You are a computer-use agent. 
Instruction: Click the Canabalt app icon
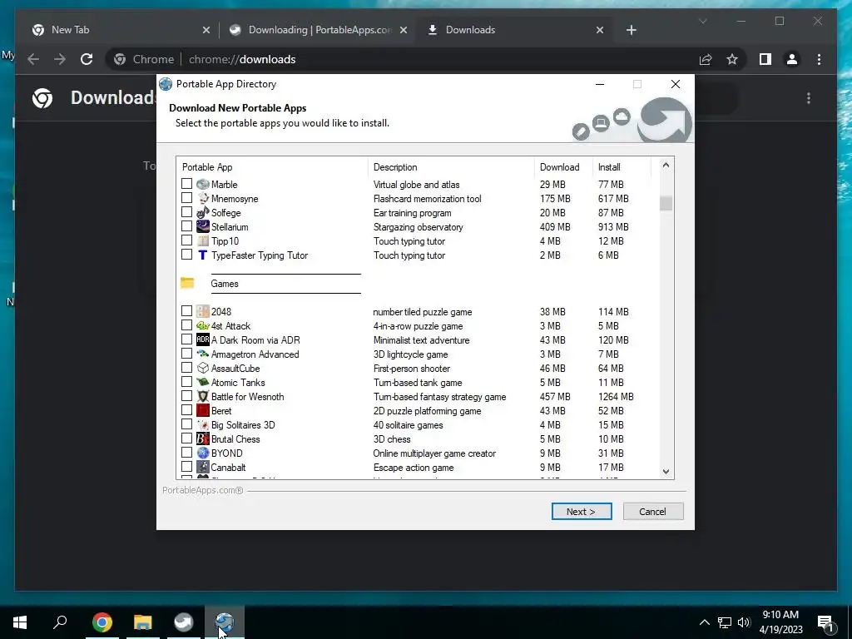(x=203, y=467)
